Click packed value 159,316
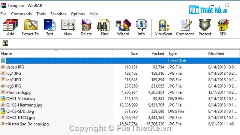Screen dimensions: 240x135 click(157, 73)
